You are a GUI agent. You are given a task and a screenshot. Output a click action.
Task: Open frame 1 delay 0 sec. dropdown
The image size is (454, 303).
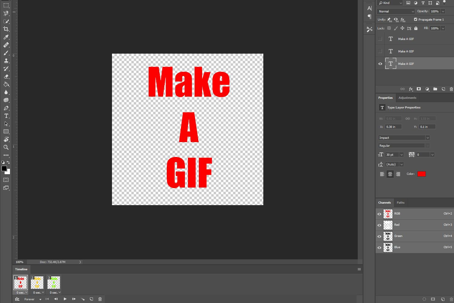click(22, 292)
